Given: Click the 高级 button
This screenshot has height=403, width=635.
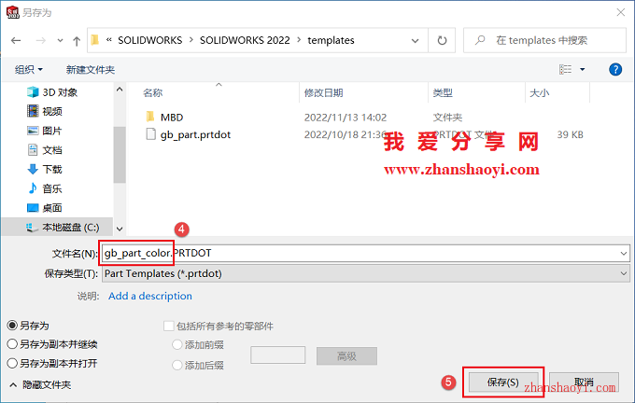Looking at the screenshot, I should [346, 356].
